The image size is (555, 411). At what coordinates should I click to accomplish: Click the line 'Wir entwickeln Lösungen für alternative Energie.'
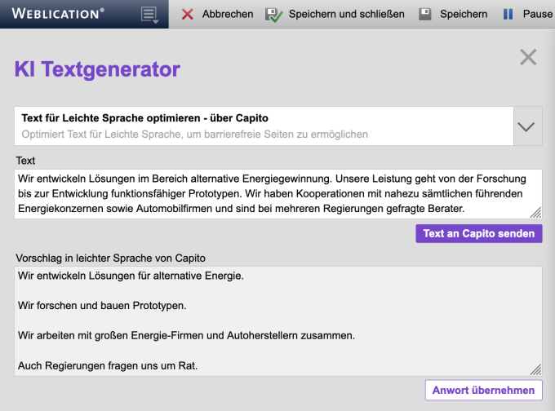(131, 276)
